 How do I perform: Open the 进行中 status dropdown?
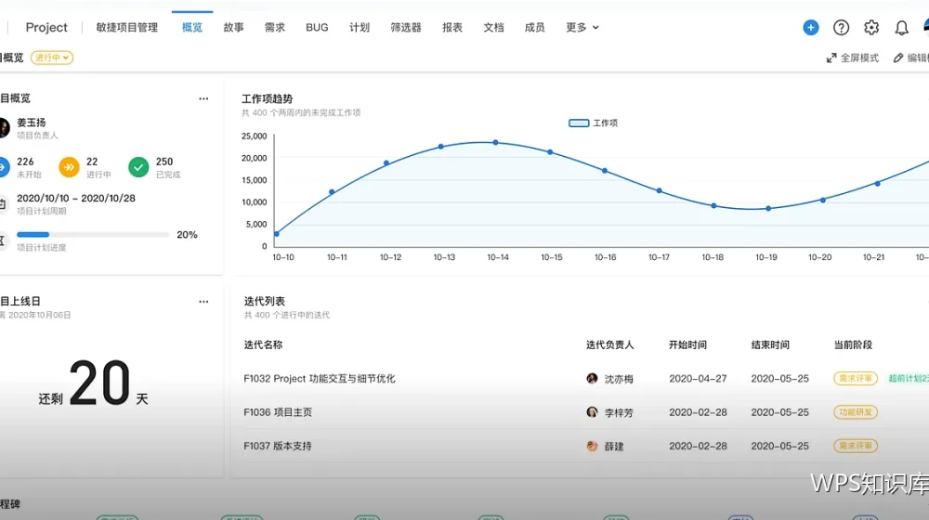pos(52,58)
